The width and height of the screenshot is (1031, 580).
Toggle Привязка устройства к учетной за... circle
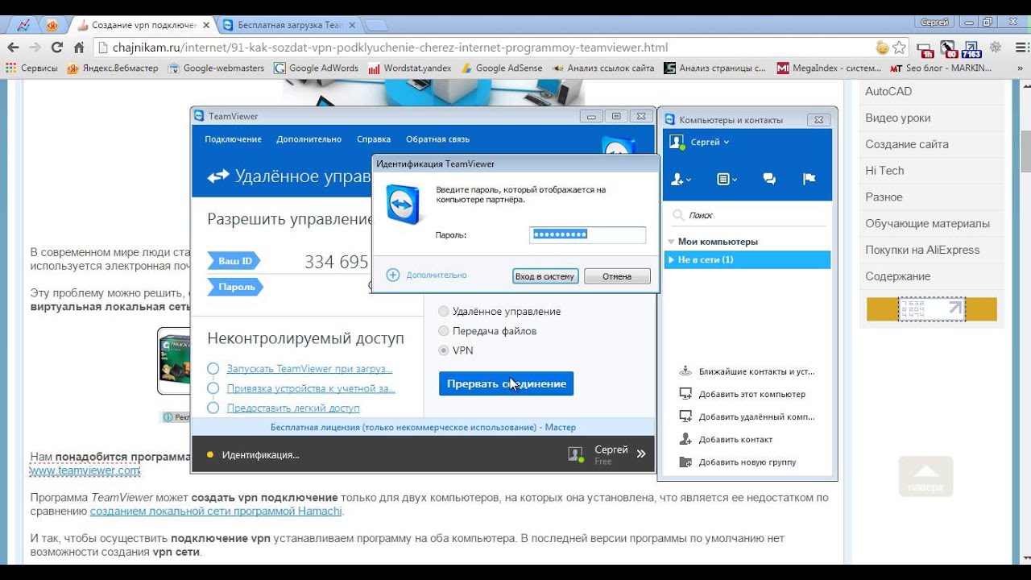[x=213, y=388]
